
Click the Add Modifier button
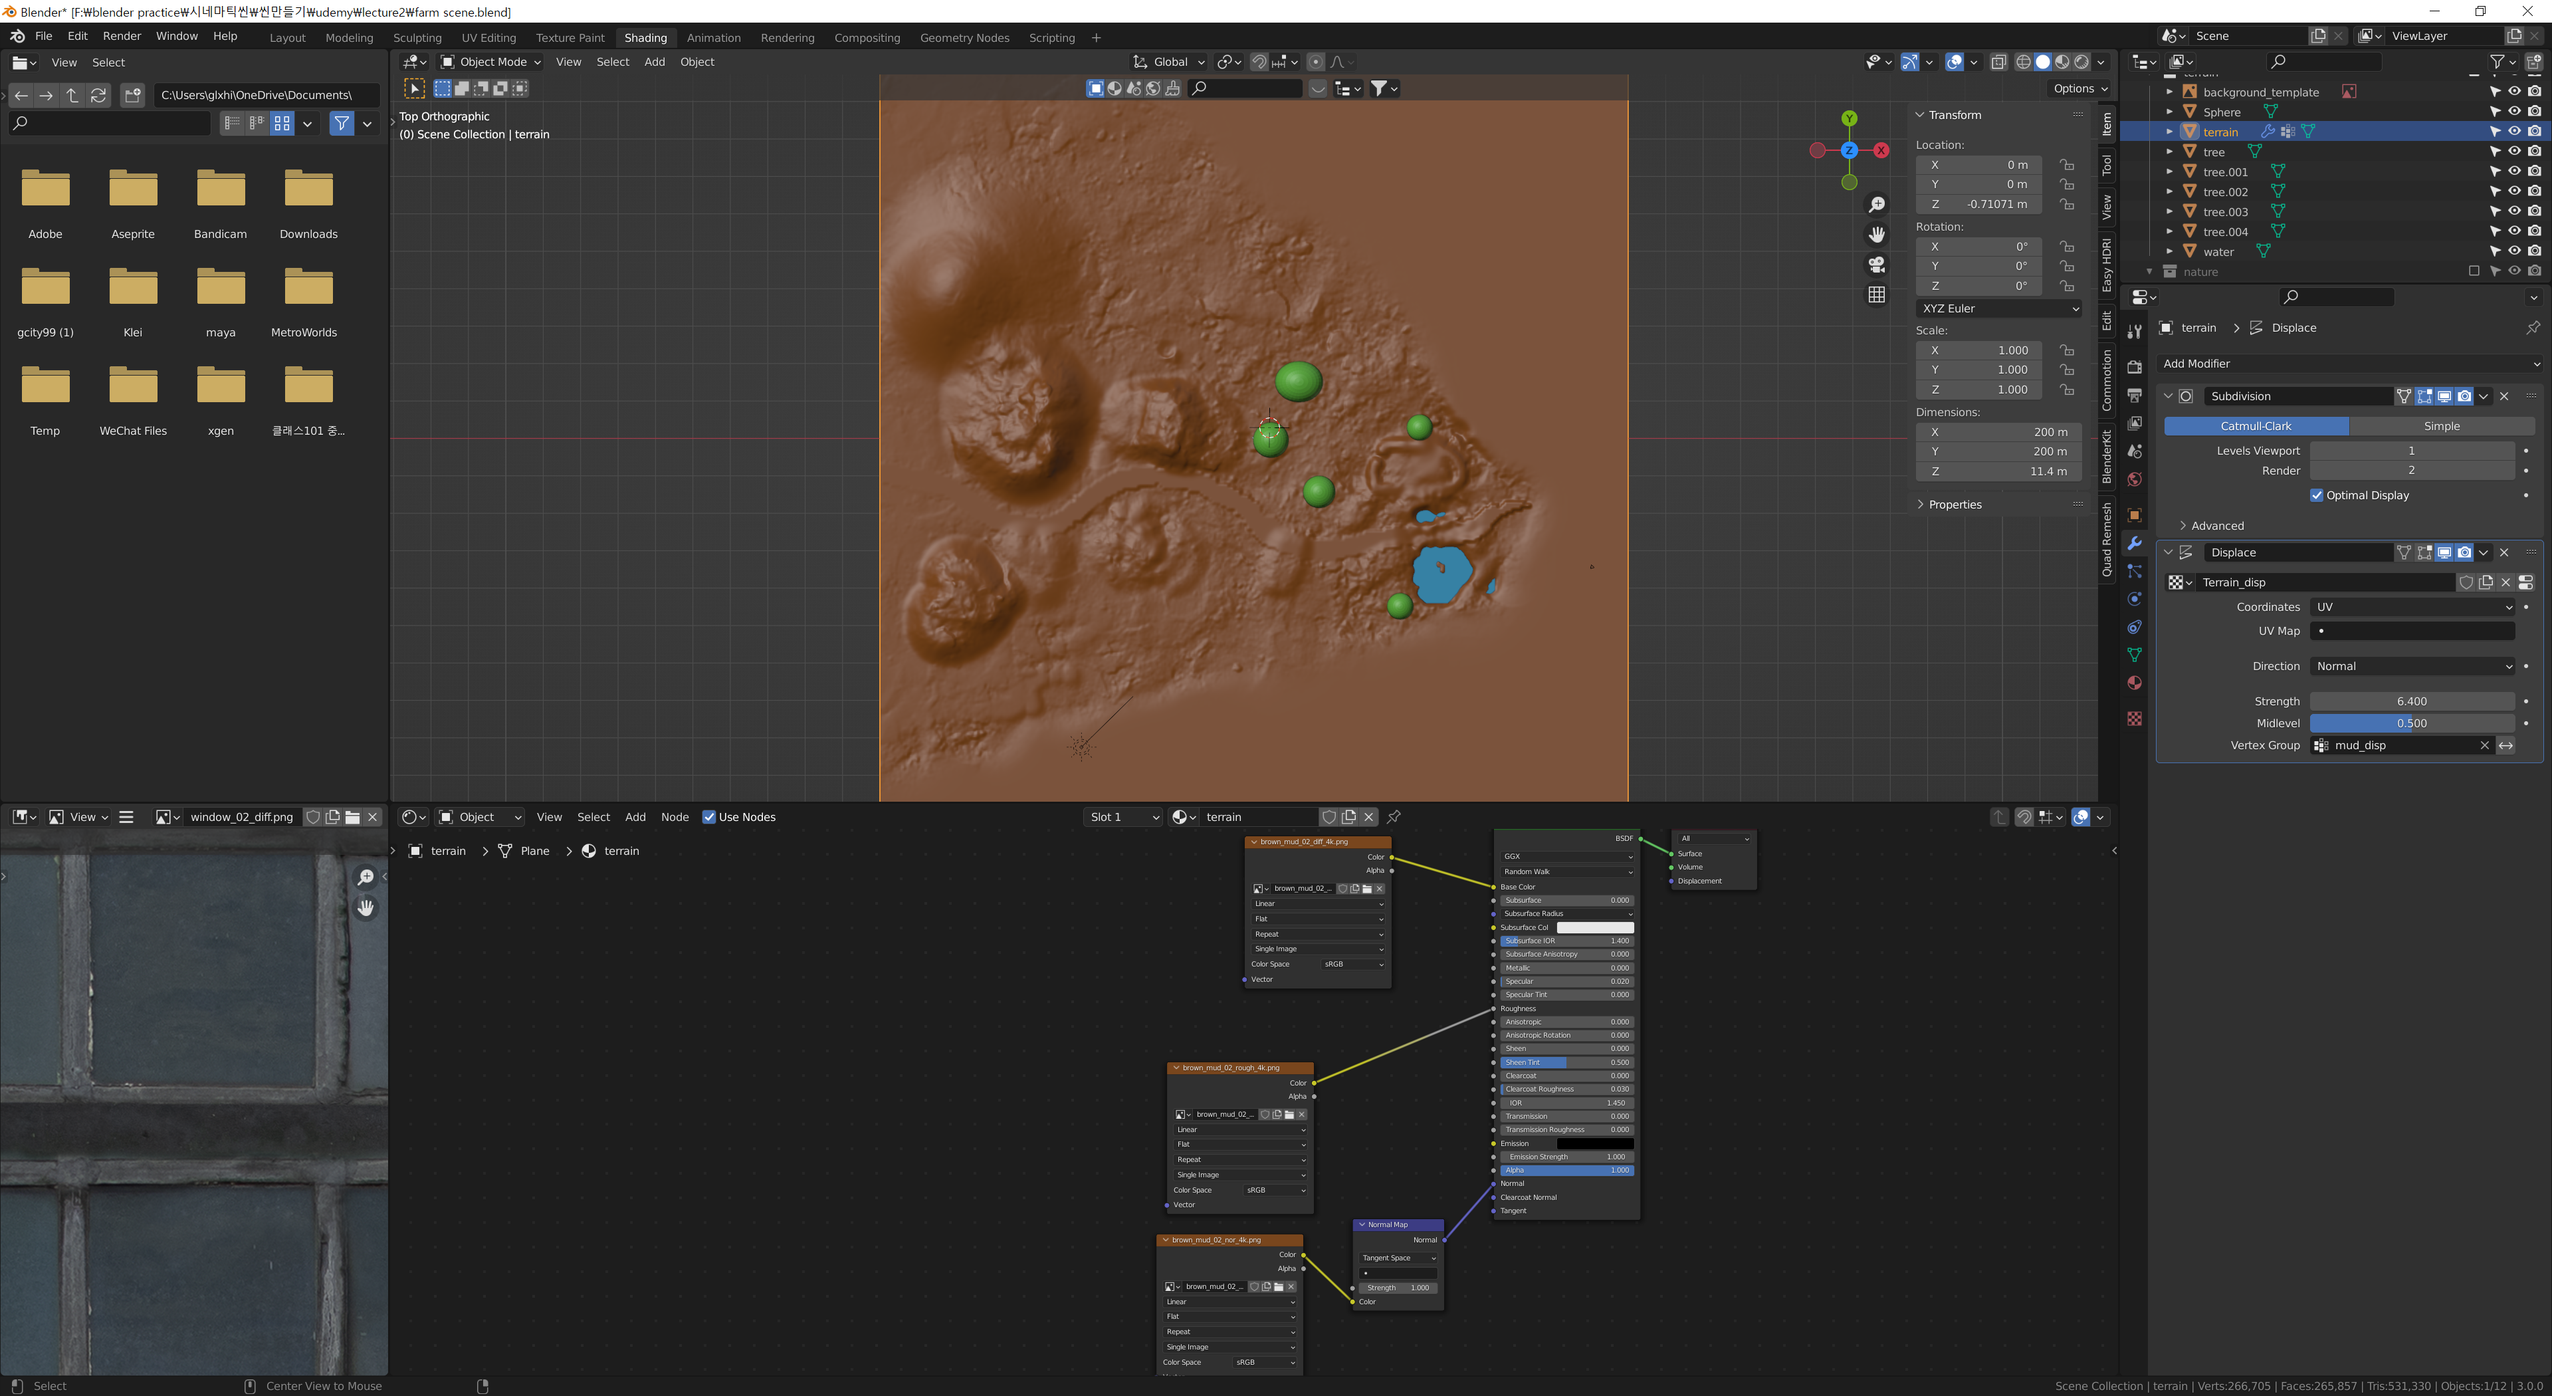2348,364
